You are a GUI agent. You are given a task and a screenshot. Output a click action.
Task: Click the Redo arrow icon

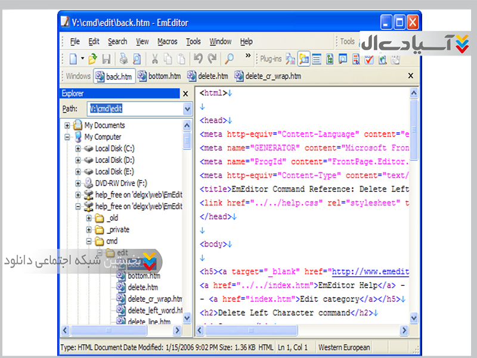click(212, 58)
